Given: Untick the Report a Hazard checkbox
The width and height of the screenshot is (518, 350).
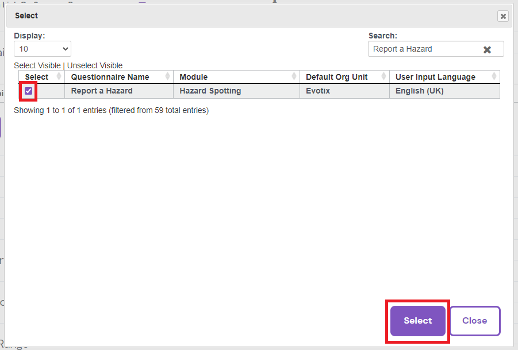Looking at the screenshot, I should coord(28,91).
